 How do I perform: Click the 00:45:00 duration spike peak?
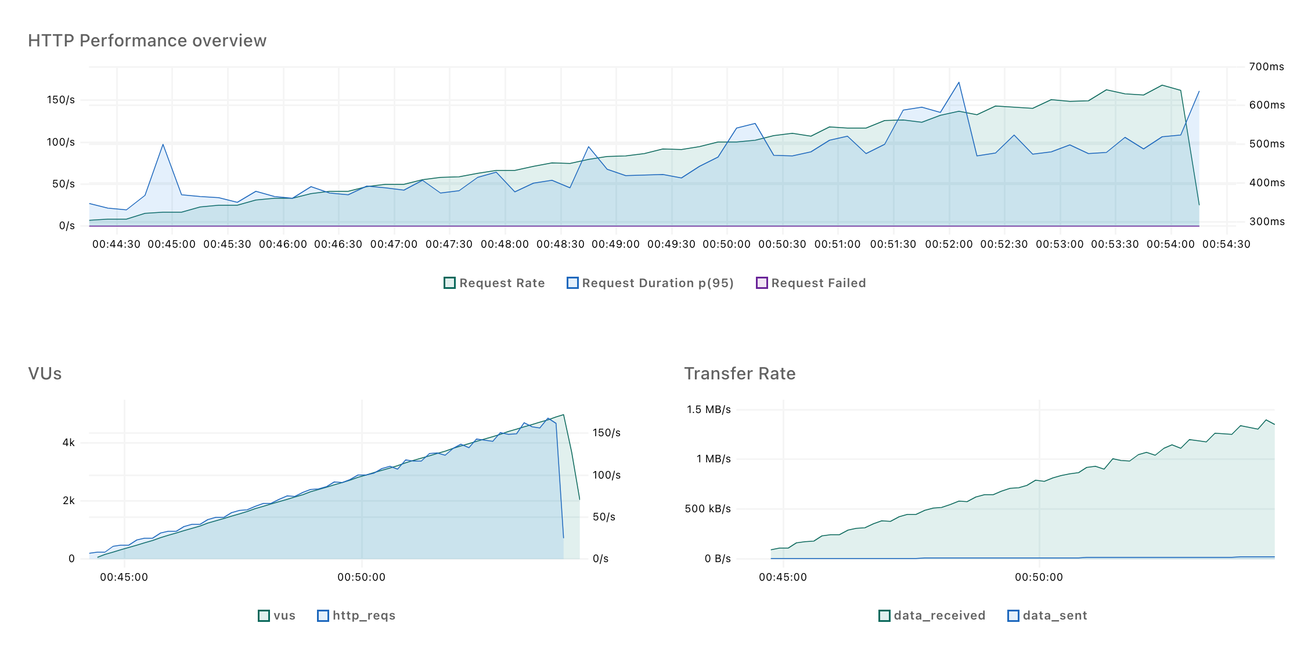[163, 144]
